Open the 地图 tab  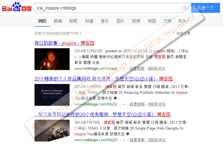coord(152,21)
